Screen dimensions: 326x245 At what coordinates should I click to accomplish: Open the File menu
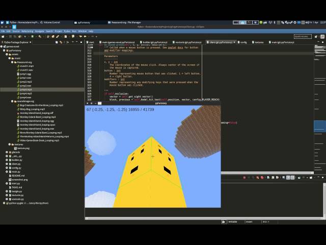click(x=3, y=31)
